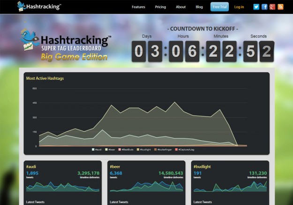The width and height of the screenshot is (293, 205).
Task: Open the RSS feed icon
Action: (x=280, y=7)
